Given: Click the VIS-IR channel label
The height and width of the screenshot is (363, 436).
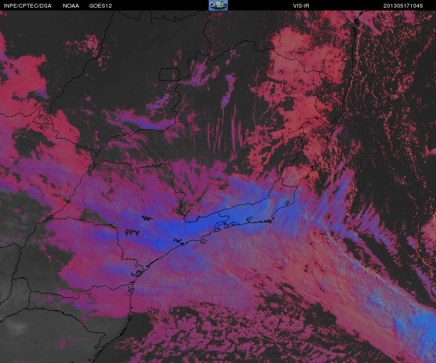Looking at the screenshot, I should click(301, 6).
